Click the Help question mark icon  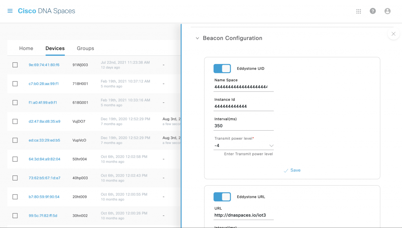373,11
